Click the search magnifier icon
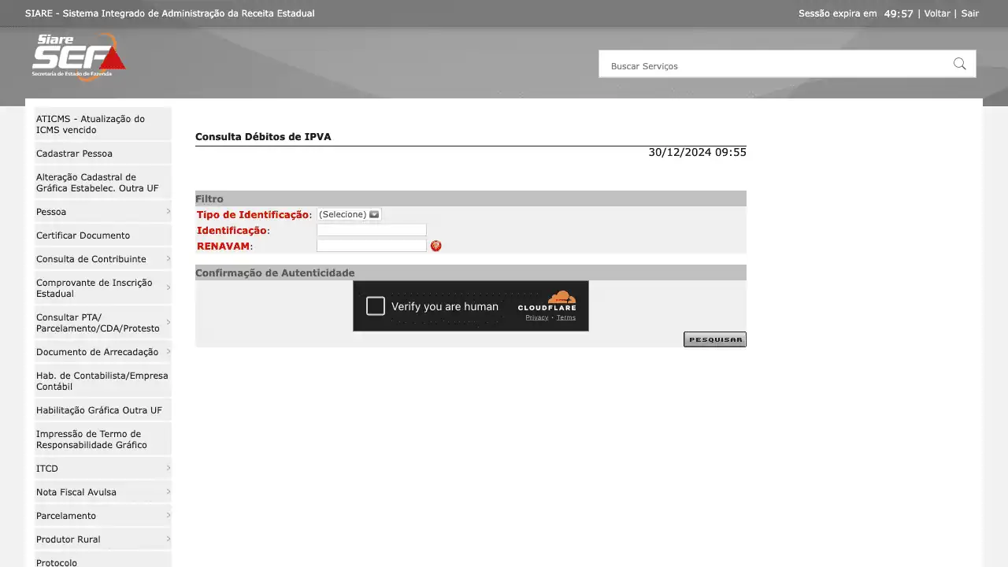 [x=959, y=65]
